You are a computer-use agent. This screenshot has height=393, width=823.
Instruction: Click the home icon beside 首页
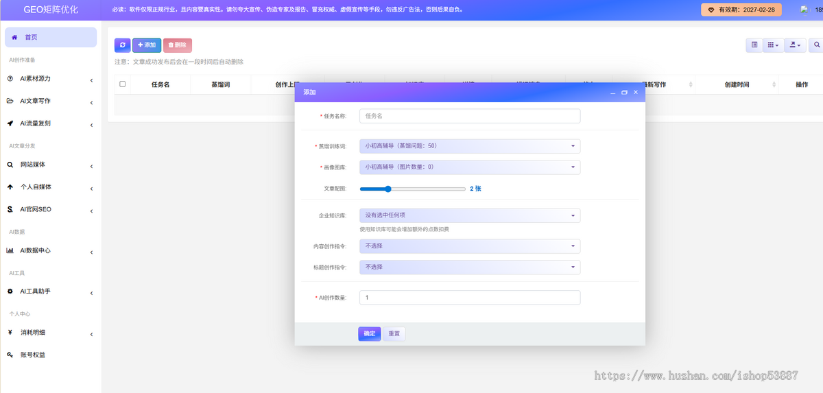click(x=14, y=37)
